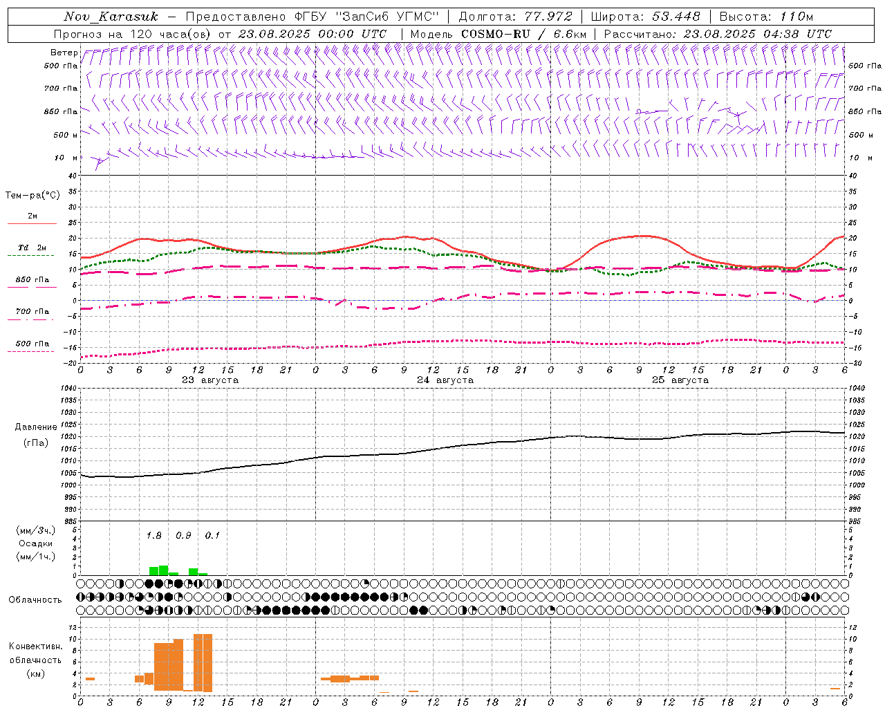Click the 25 августа date label

[680, 380]
